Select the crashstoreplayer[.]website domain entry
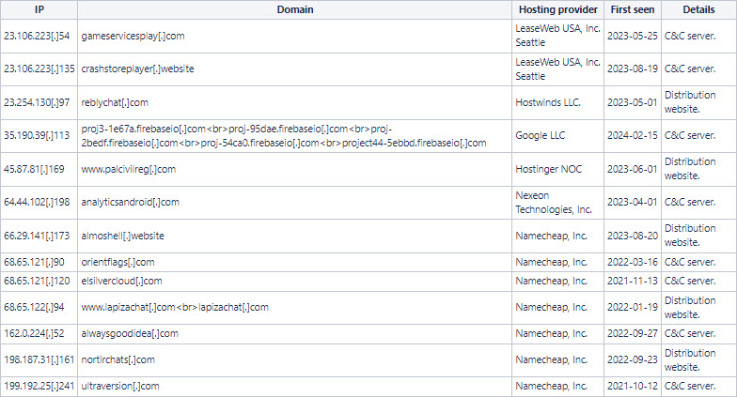 click(x=138, y=69)
